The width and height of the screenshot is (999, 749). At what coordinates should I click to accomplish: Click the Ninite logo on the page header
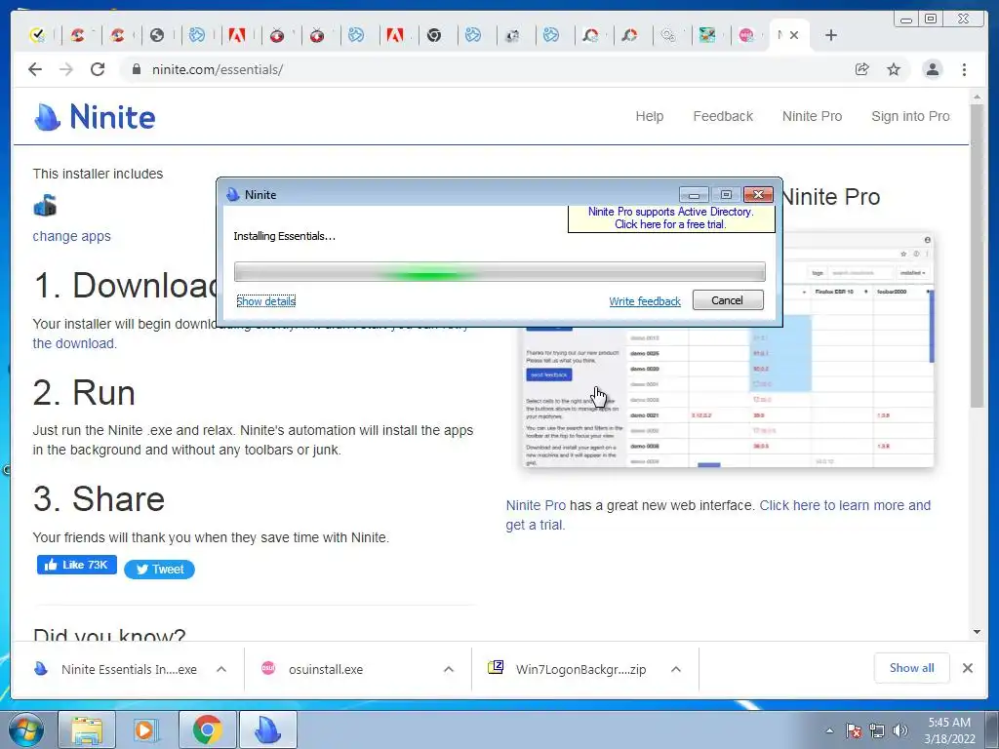click(95, 117)
